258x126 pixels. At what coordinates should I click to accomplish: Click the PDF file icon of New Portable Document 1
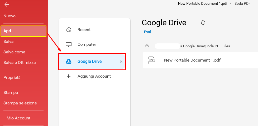(151, 60)
